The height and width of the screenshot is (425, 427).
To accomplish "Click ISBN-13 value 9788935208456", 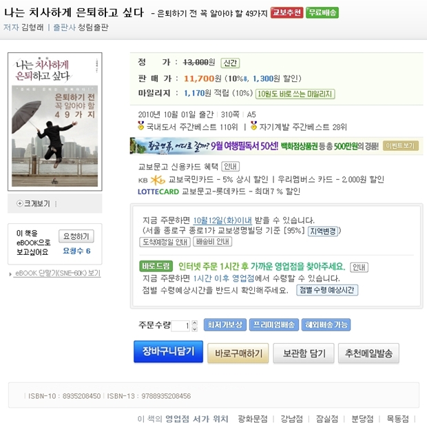I will [x=166, y=396].
